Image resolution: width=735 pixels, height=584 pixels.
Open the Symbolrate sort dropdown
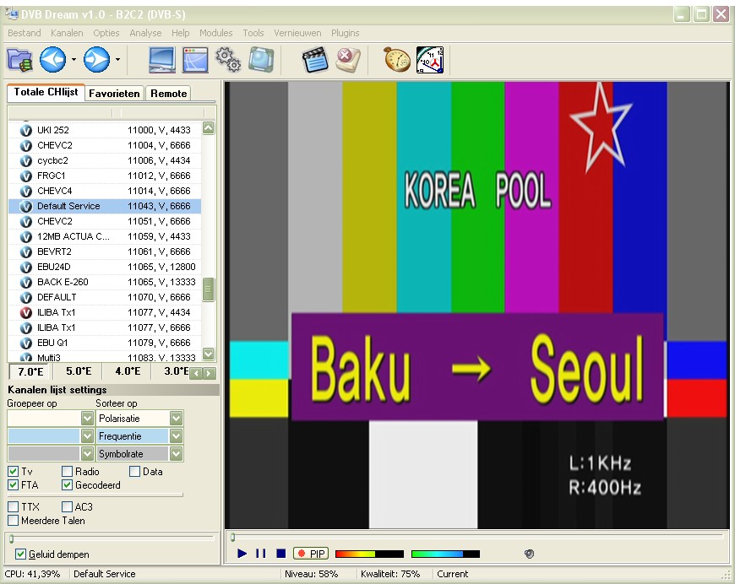[176, 454]
